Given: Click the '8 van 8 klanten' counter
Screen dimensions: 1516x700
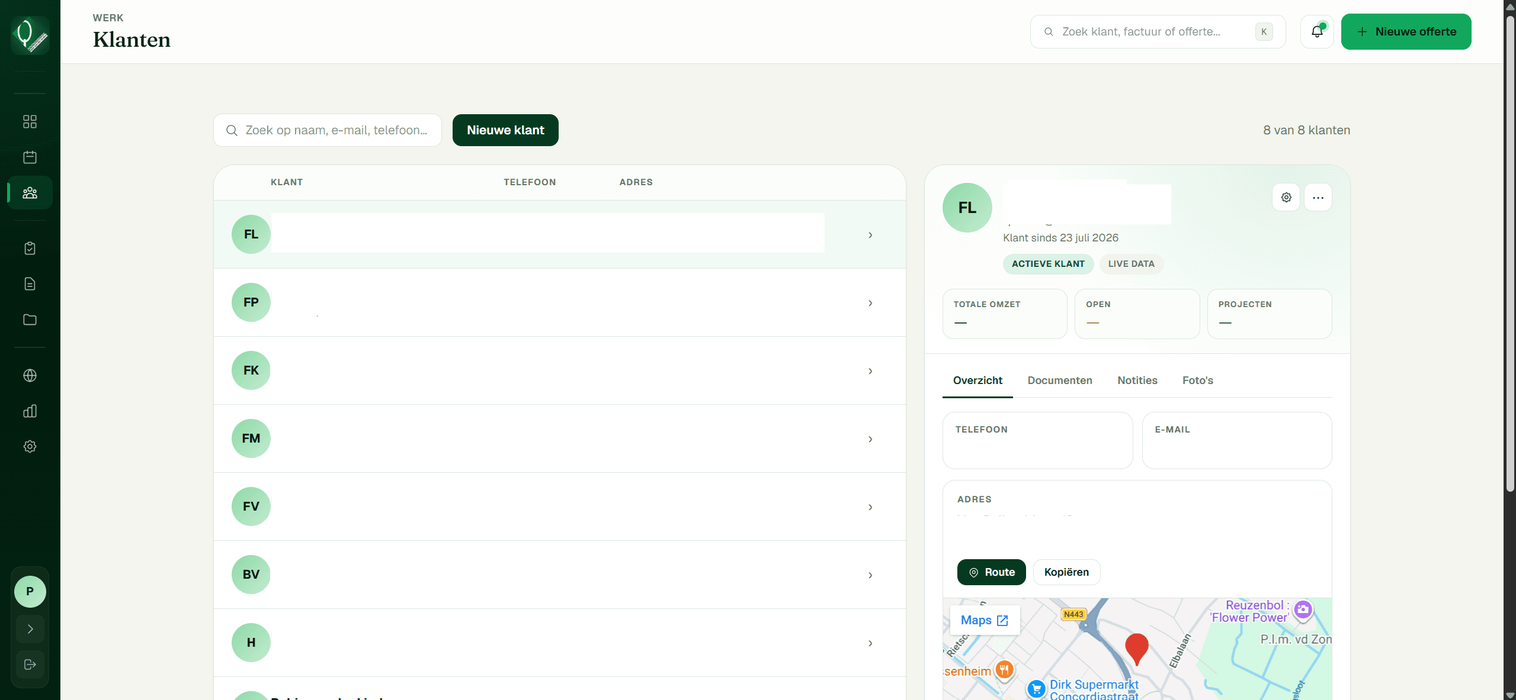Looking at the screenshot, I should 1306,130.
